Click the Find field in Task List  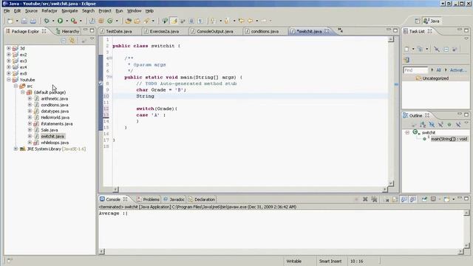point(415,70)
